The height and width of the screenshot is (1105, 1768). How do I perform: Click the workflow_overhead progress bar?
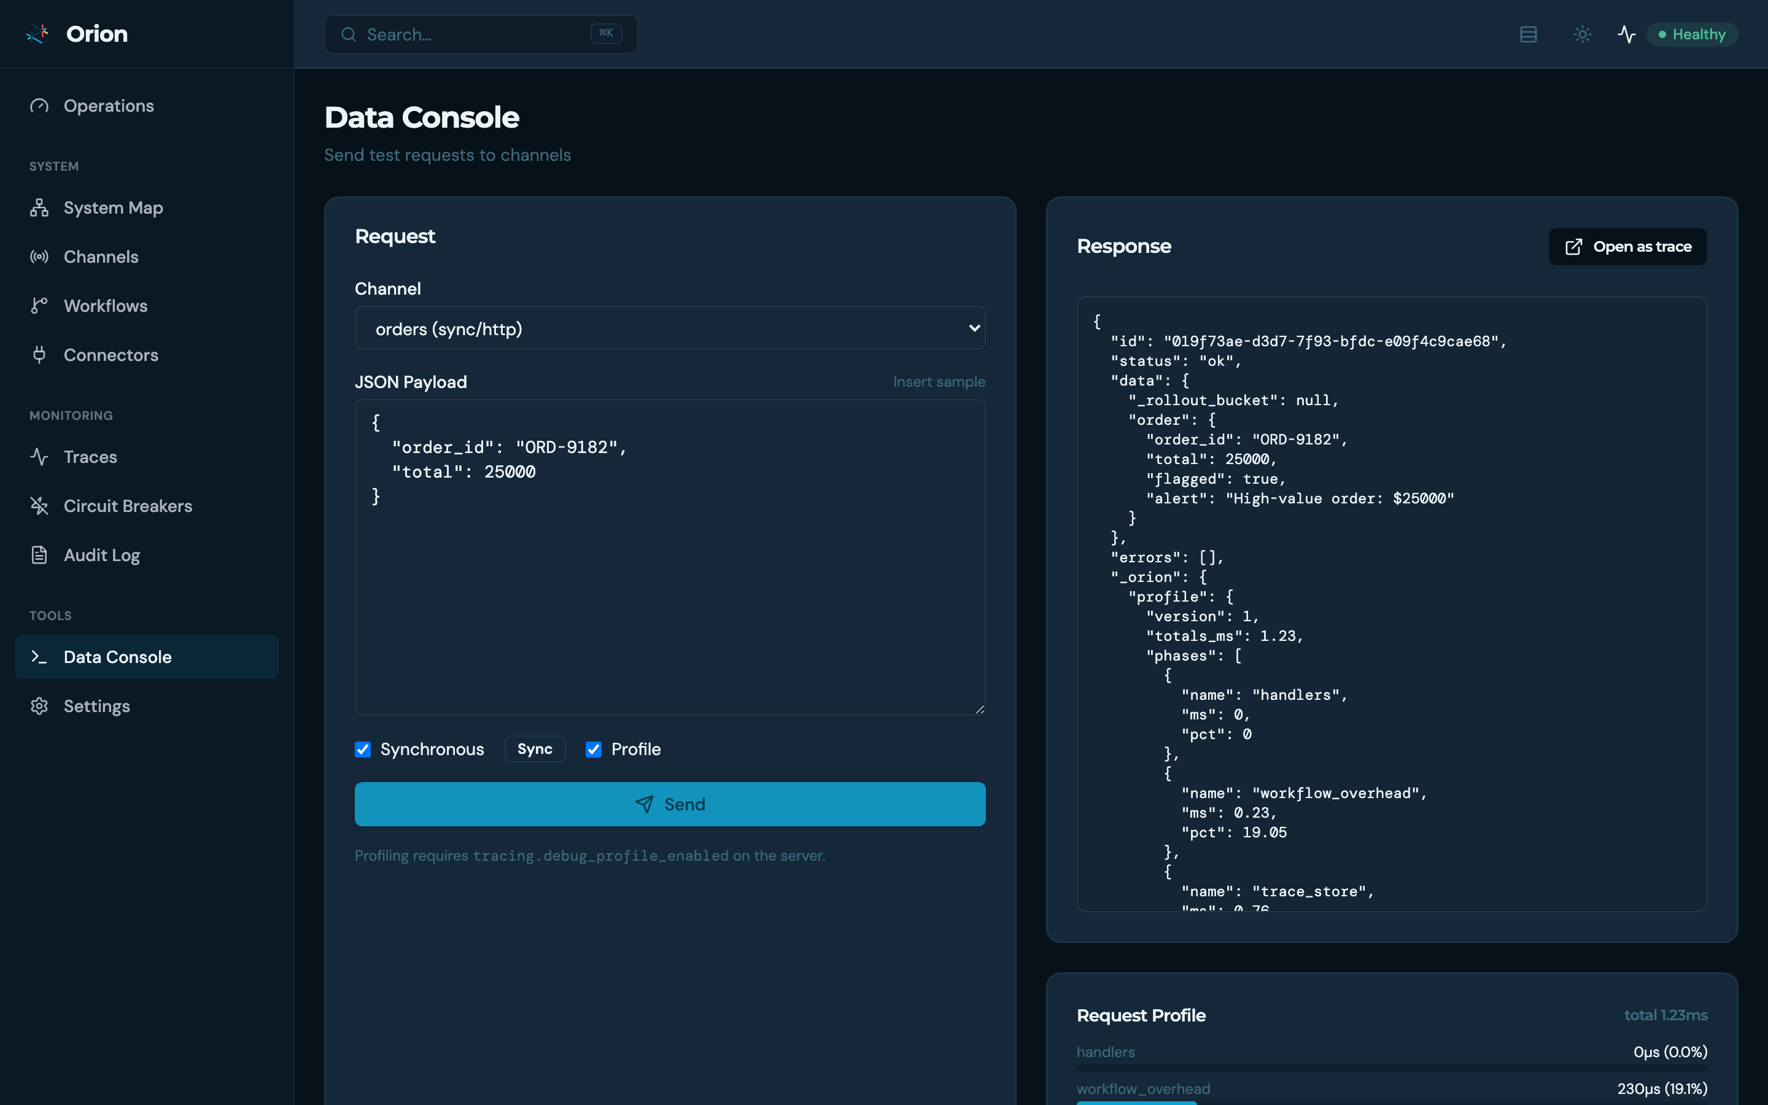[1392, 1102]
